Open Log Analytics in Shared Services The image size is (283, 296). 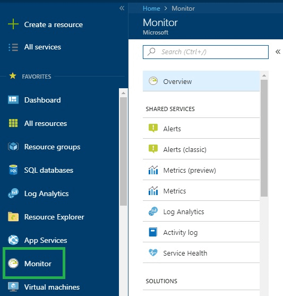tap(201, 212)
